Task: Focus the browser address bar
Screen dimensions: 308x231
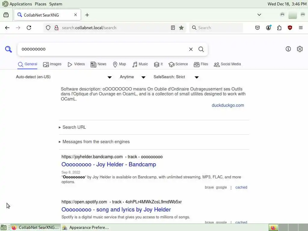Action: click(115, 28)
